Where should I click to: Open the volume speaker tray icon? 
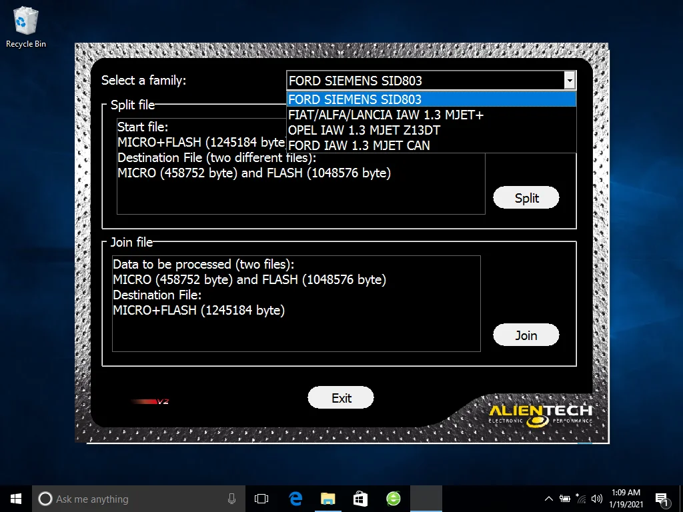[597, 499]
